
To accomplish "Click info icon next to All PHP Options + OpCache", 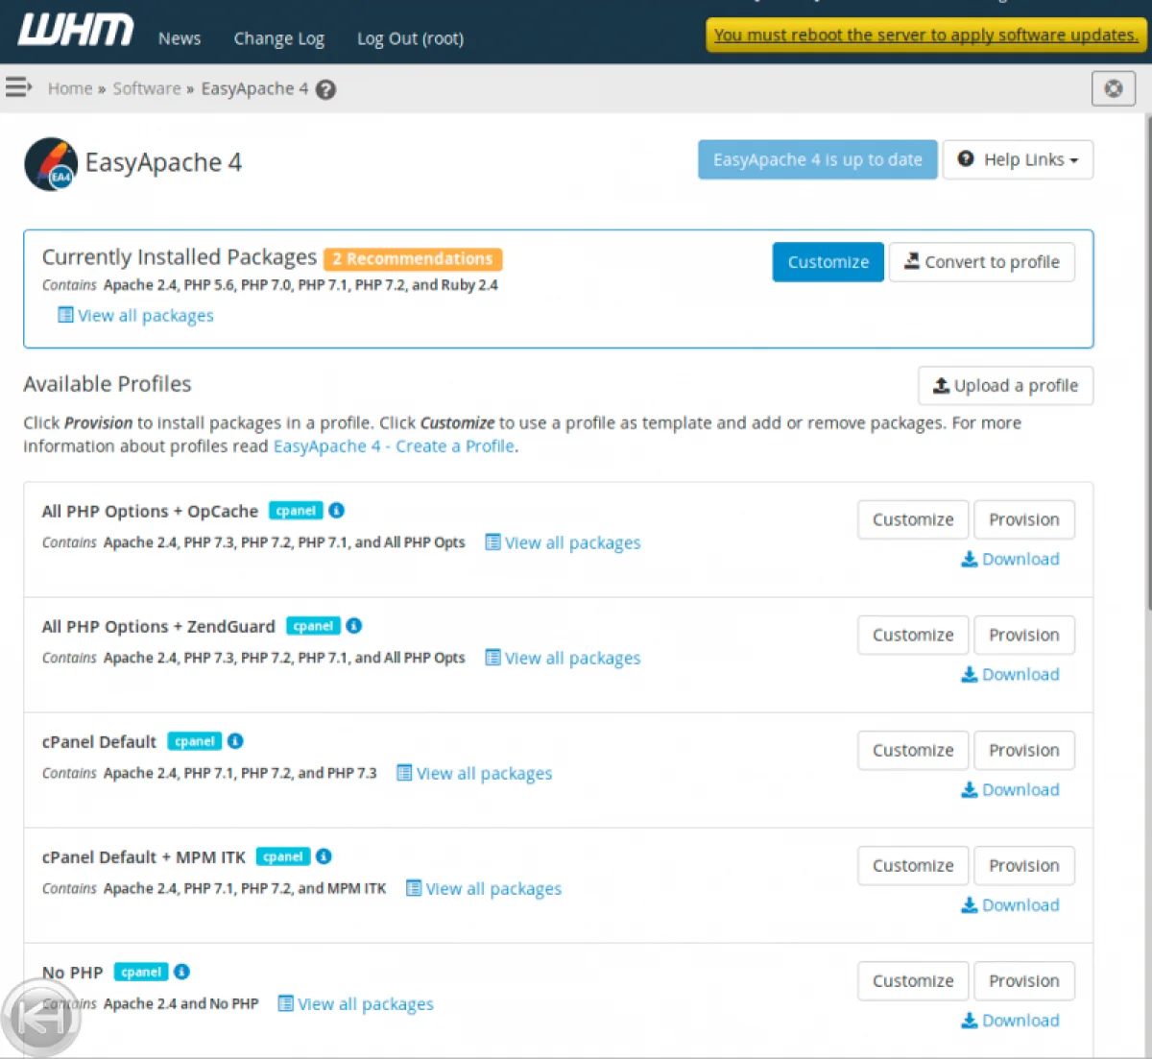I will point(337,511).
